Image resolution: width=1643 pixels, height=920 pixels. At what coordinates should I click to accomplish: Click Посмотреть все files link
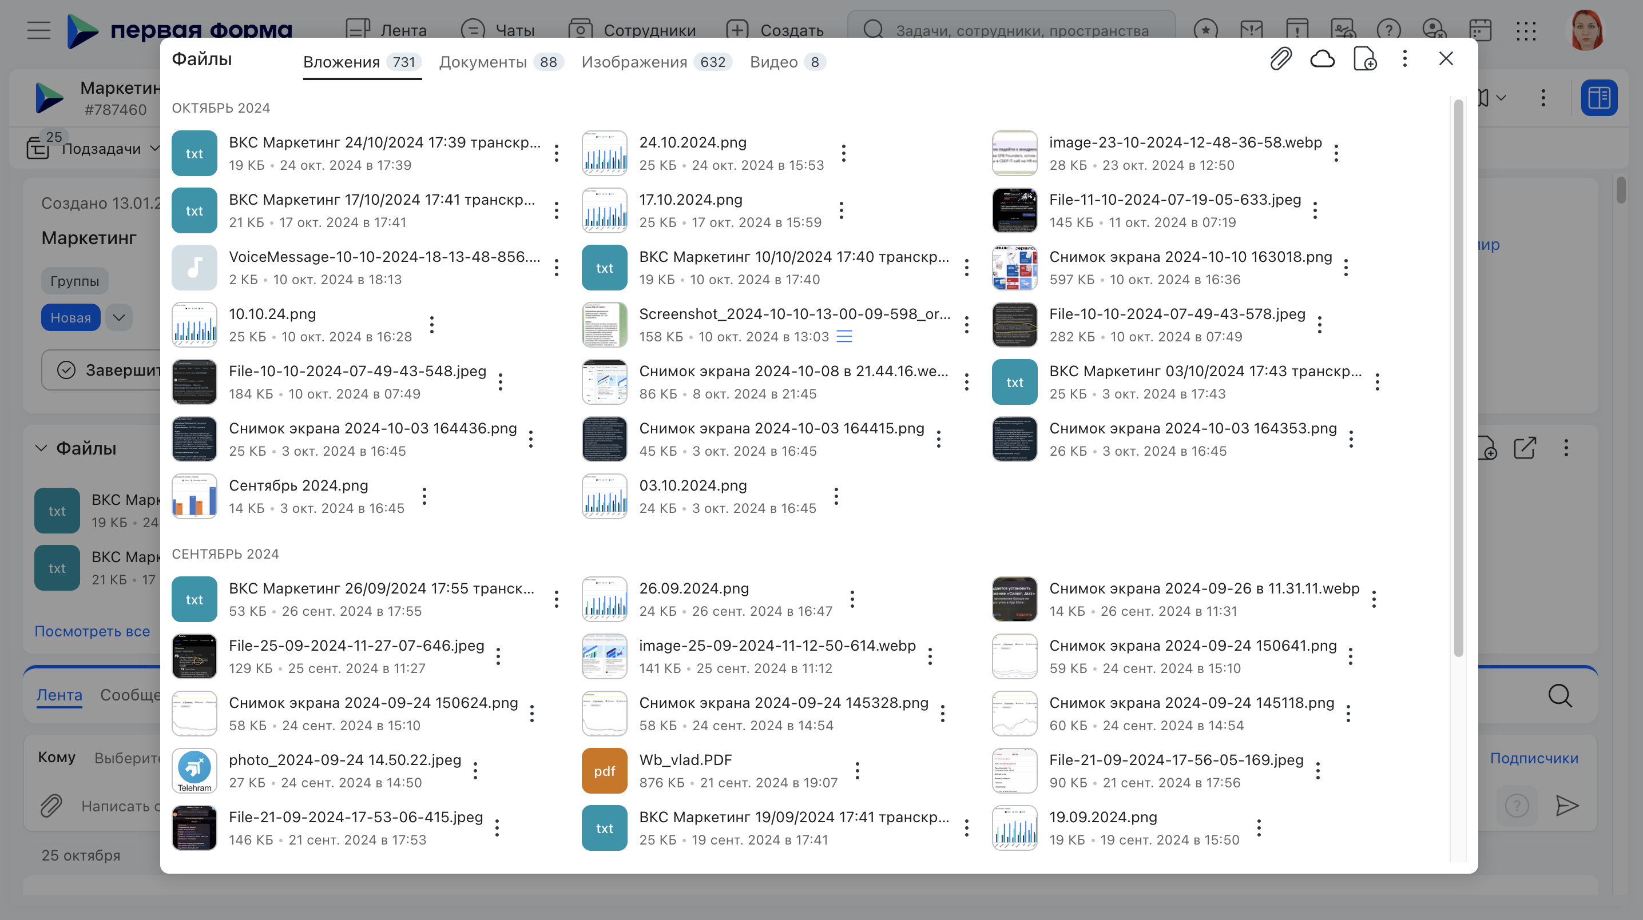[x=93, y=630]
